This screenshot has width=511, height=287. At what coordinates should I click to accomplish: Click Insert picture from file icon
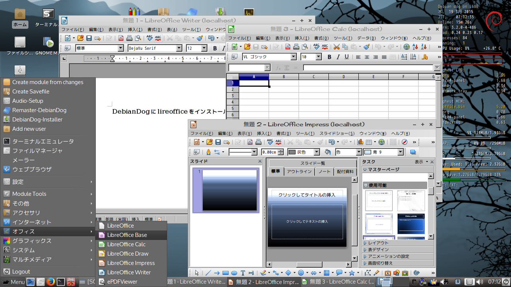pos(405,273)
